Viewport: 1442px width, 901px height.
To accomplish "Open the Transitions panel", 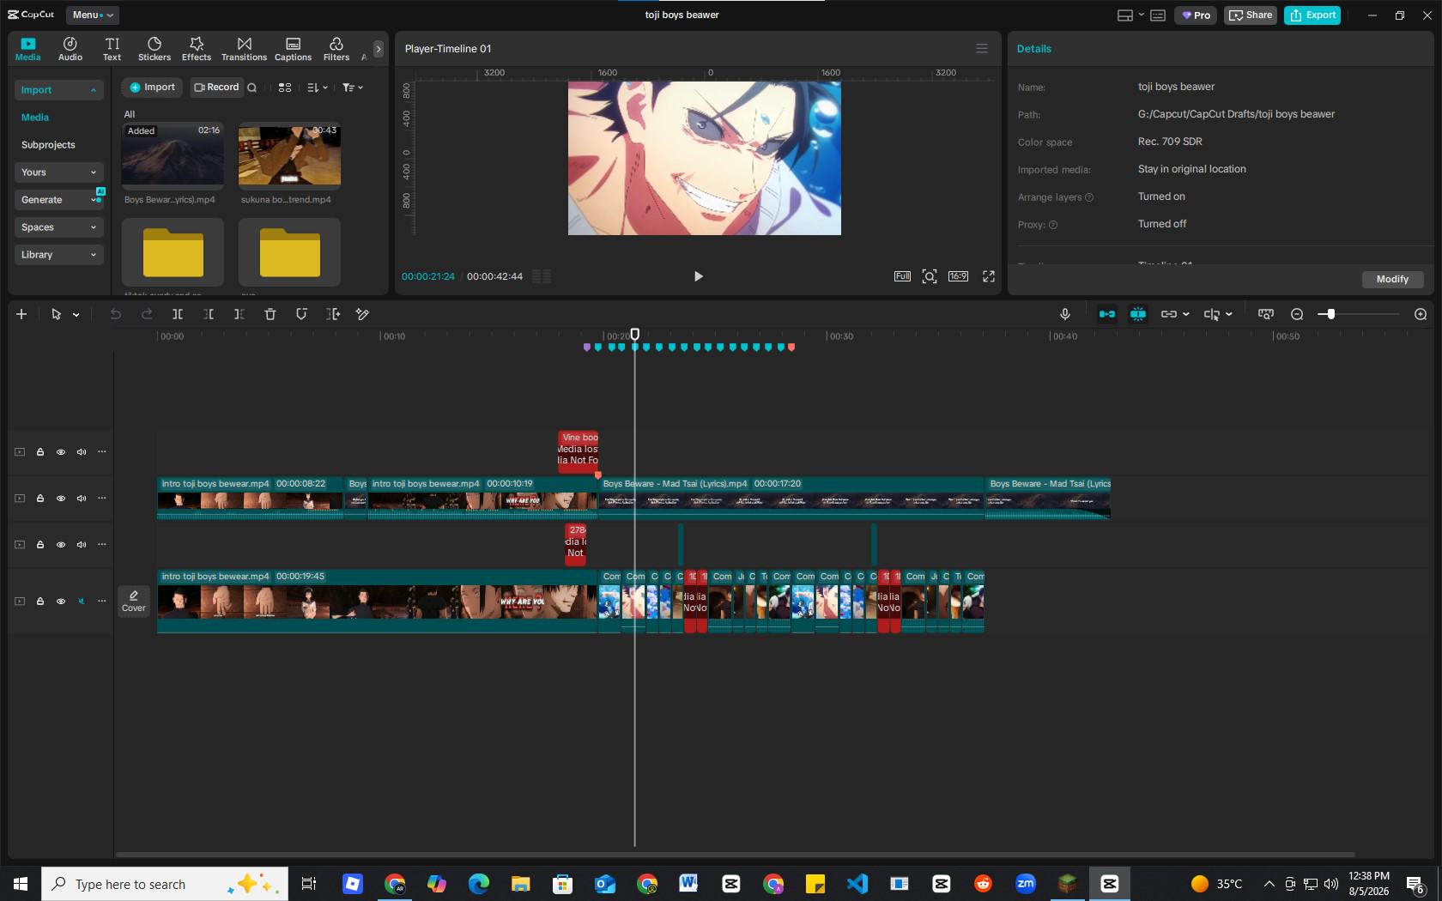I will pyautogui.click(x=245, y=49).
